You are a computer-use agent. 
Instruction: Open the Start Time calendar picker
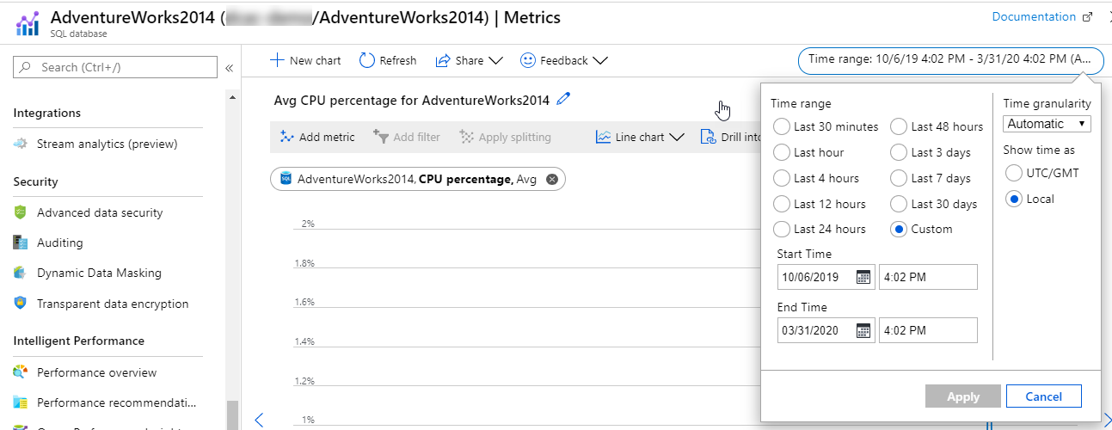(x=863, y=277)
